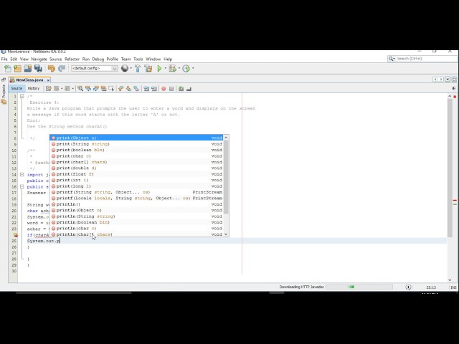Image resolution: width=459 pixels, height=344 pixels.
Task: Collapse the method fold at line 16
Action: [x=22, y=186]
